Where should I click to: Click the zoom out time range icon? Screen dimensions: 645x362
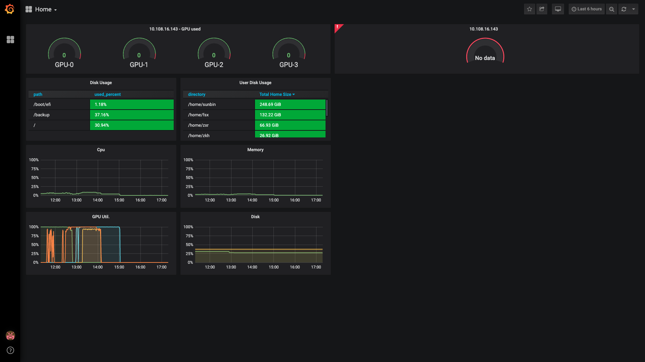pyautogui.click(x=611, y=9)
